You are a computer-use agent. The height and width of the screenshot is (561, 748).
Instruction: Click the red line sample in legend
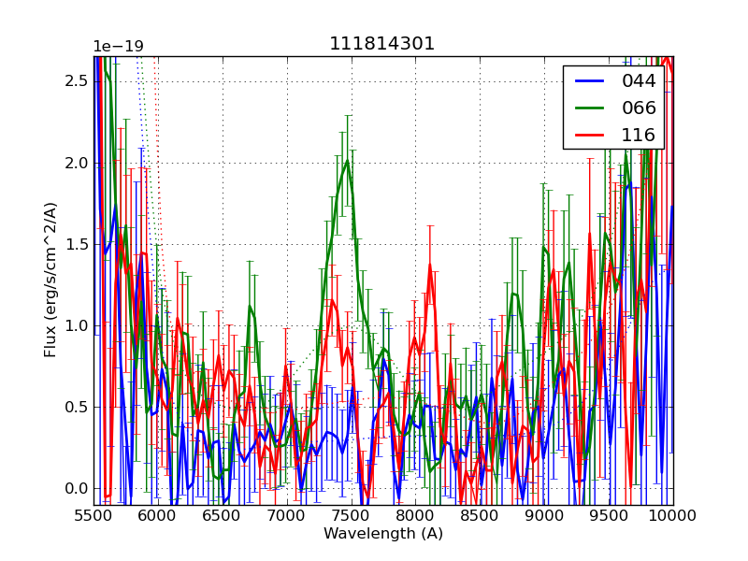pyautogui.click(x=589, y=135)
